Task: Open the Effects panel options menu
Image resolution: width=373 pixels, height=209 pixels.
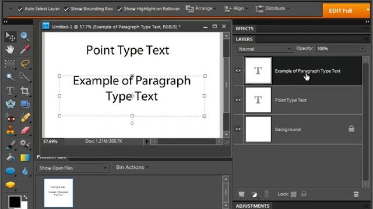Action: (x=365, y=29)
